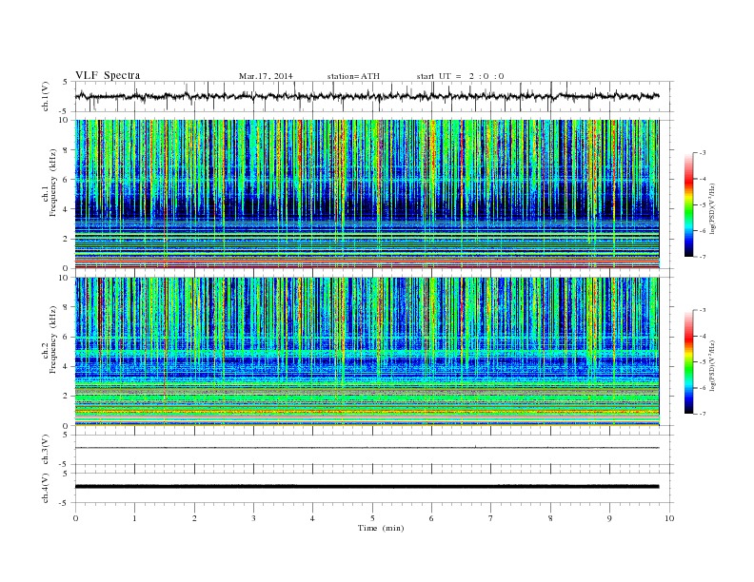
Task: Click the log(PSD) label beside ch.1 colorbar
Action: pyautogui.click(x=712, y=208)
